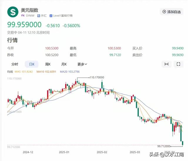
Task: Switch to 月K monthly chart
Action: (x=64, y=64)
